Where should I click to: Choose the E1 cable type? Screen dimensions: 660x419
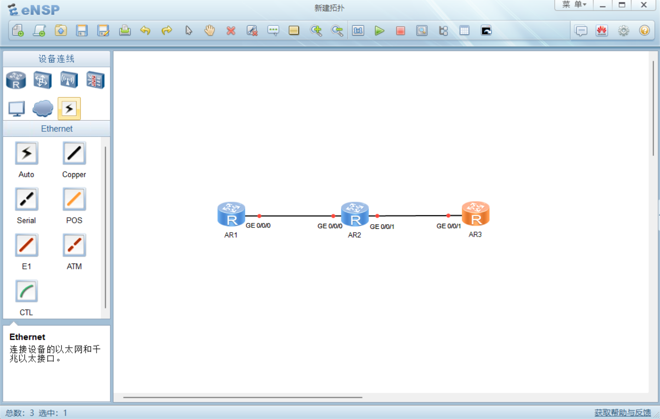[x=26, y=245]
